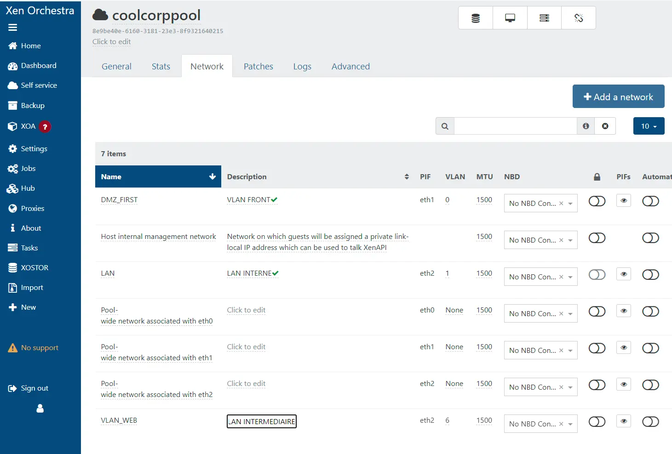Image resolution: width=672 pixels, height=454 pixels.
Task: Open the Jobs section
Action: click(22, 169)
